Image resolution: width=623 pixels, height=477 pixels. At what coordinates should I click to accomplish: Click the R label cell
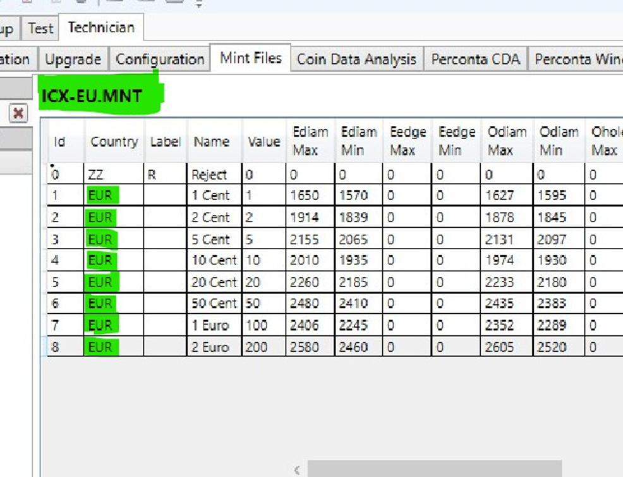[165, 174]
